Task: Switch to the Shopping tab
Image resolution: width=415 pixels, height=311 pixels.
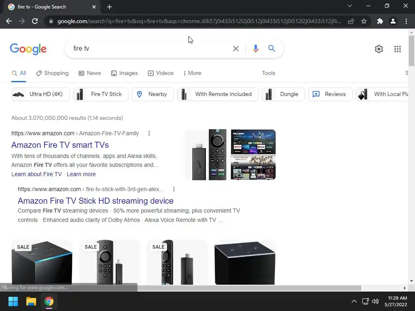Action: 52,73
